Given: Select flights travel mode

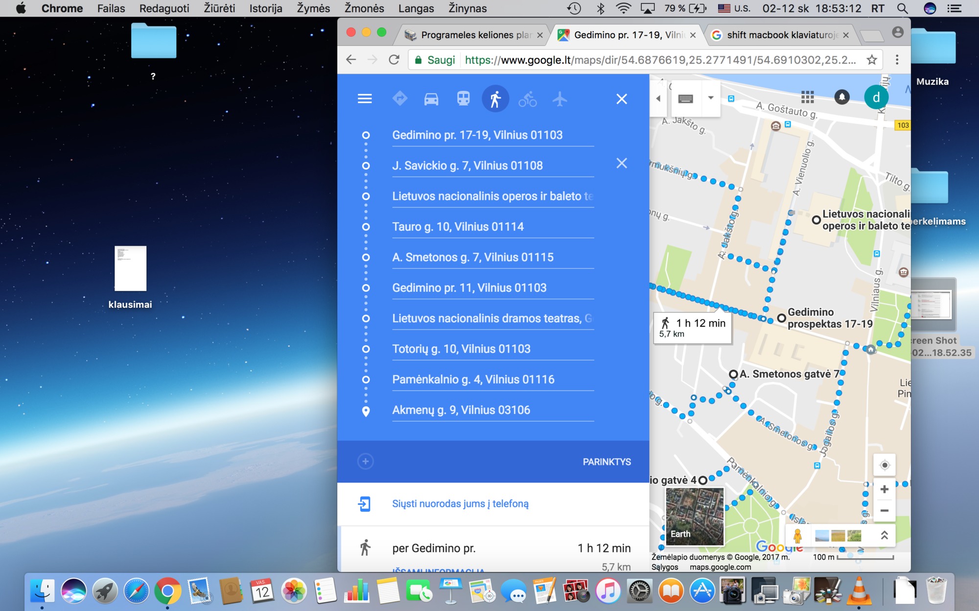Looking at the screenshot, I should 560,99.
